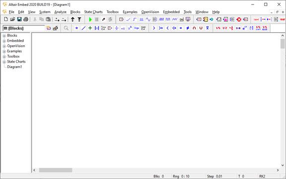
Task: Insert a ramp block icon
Action: [128, 19]
